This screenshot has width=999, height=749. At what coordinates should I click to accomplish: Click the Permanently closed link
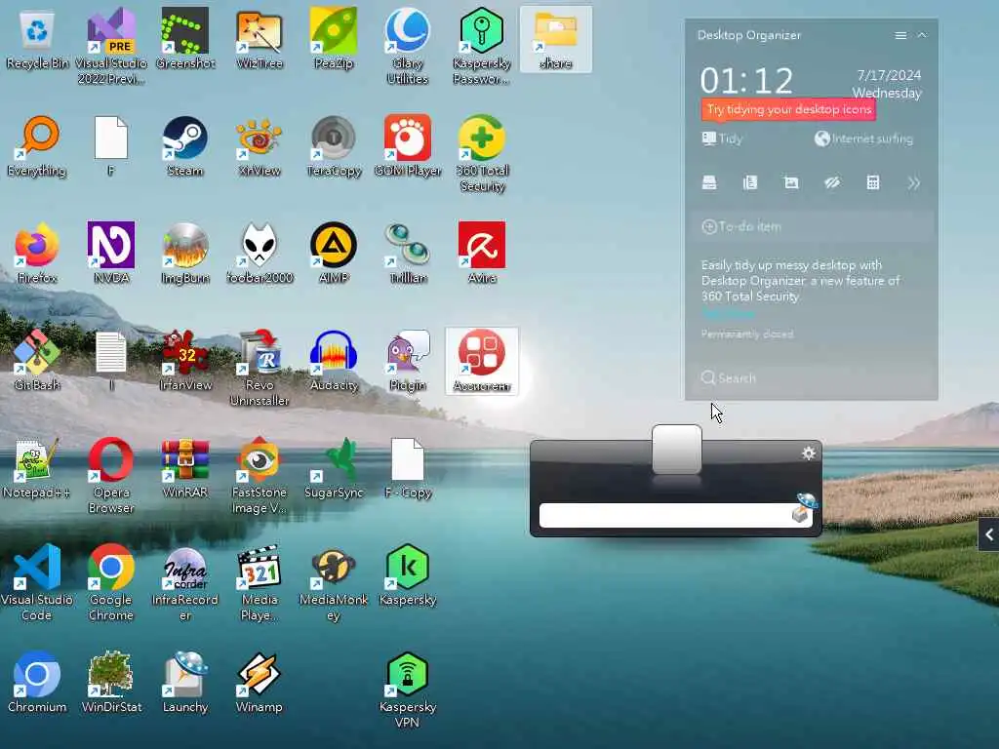746,334
